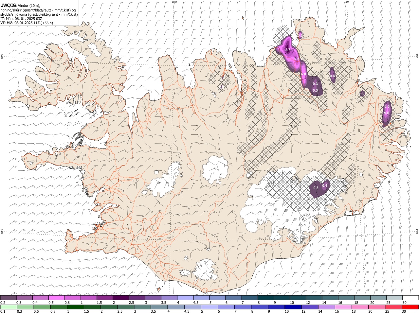Click the darkest purple swatch between 2 and 2.5, upper scale

[x=121, y=298]
